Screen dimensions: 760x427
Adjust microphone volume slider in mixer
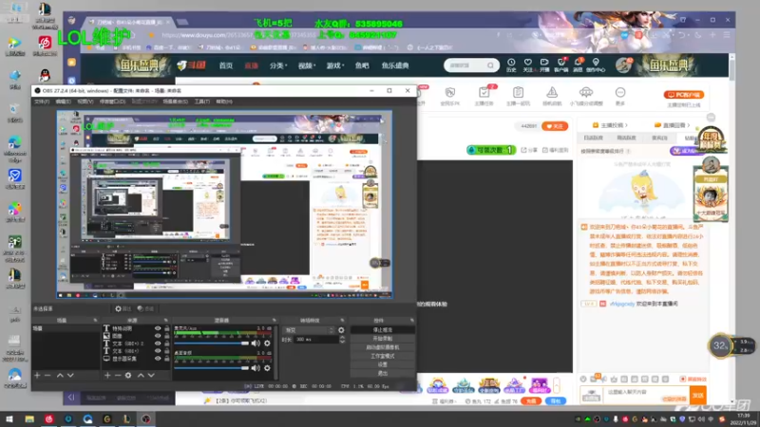point(211,343)
